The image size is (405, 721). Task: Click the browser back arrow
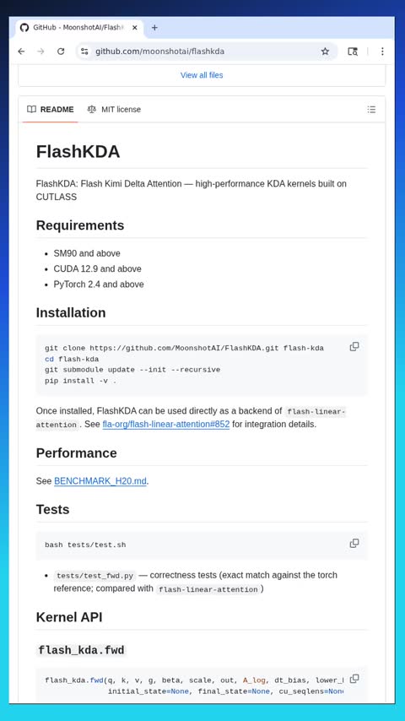(x=21, y=51)
